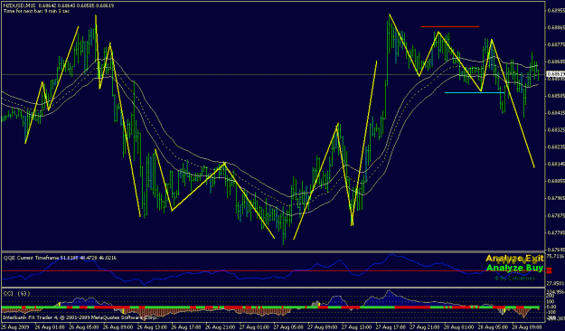Screen dimensions: 565x331
Task: Click the 0.68235 price axis label
Action: [x=556, y=147]
